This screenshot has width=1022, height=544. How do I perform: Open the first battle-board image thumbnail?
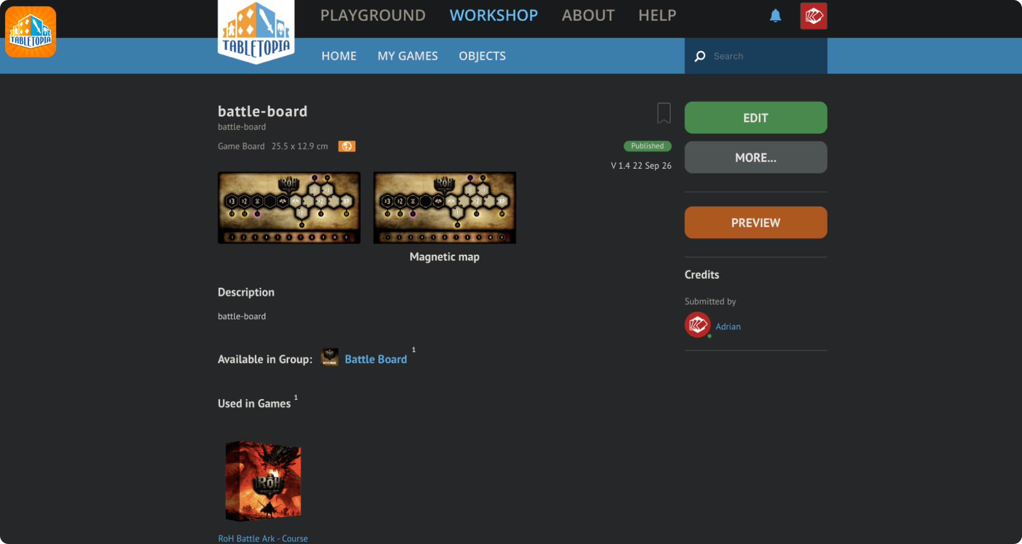[x=289, y=208]
